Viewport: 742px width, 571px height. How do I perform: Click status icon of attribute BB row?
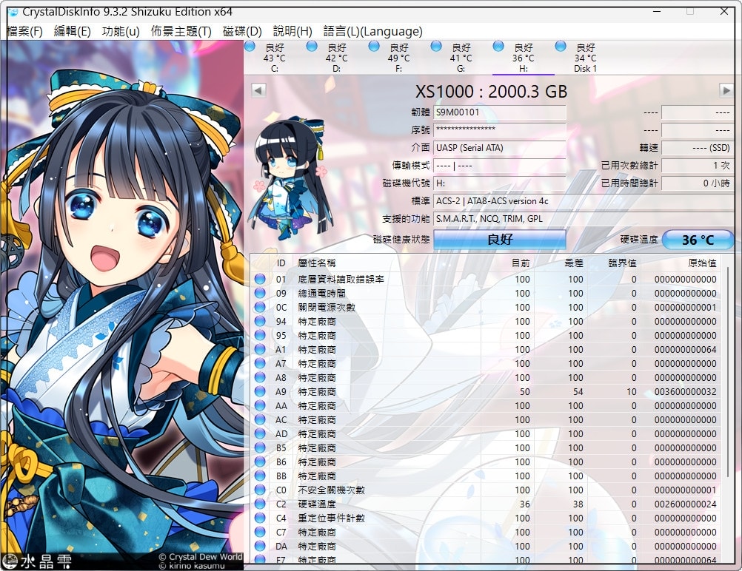pos(260,476)
